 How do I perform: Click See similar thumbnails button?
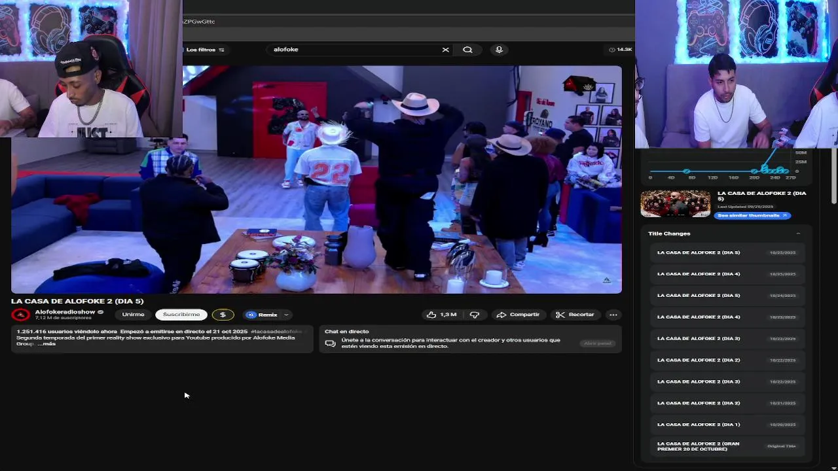pos(752,215)
